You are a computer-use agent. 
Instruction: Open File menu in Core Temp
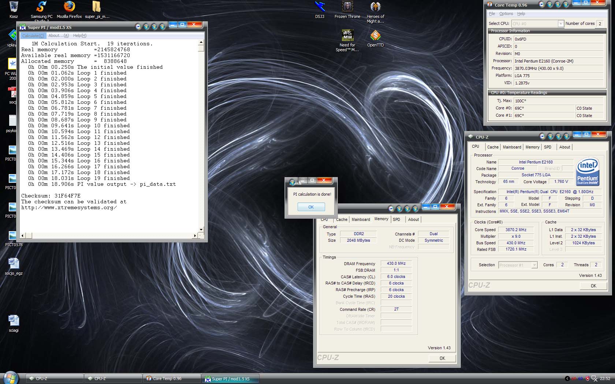[x=492, y=14]
